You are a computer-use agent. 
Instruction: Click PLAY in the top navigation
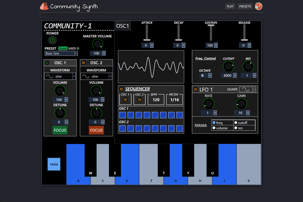[x=230, y=6]
